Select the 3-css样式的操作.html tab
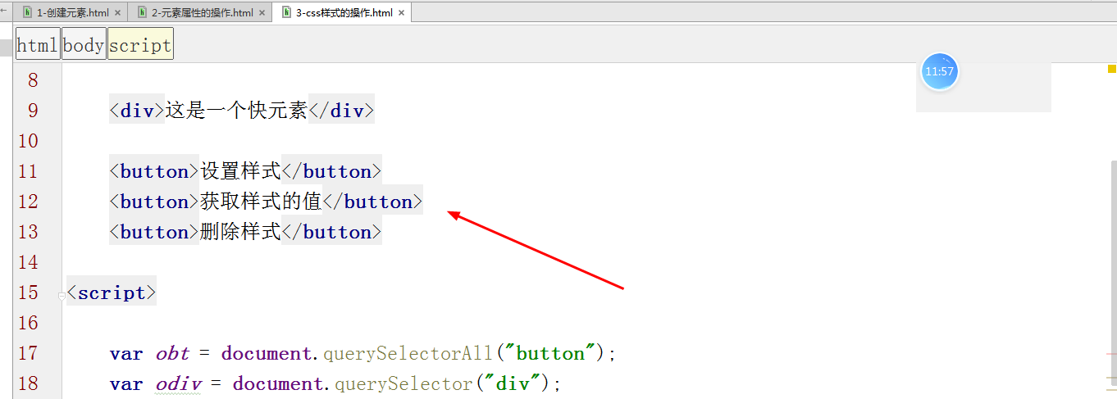The width and height of the screenshot is (1117, 399). 342,13
